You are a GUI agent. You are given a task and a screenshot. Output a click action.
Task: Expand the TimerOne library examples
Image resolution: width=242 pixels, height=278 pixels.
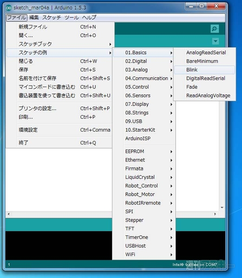(x=144, y=237)
